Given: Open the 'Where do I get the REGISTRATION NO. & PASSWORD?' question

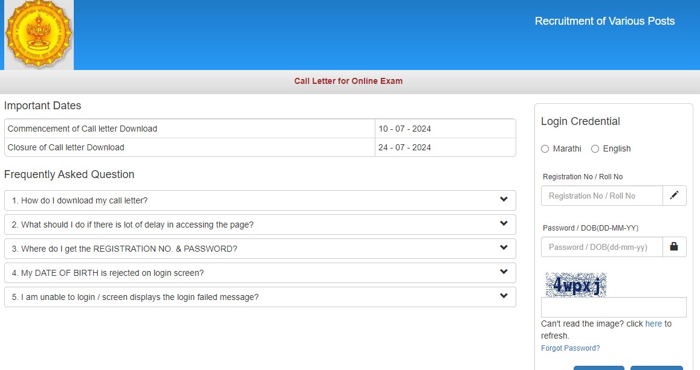Looking at the screenshot, I should coord(125,249).
